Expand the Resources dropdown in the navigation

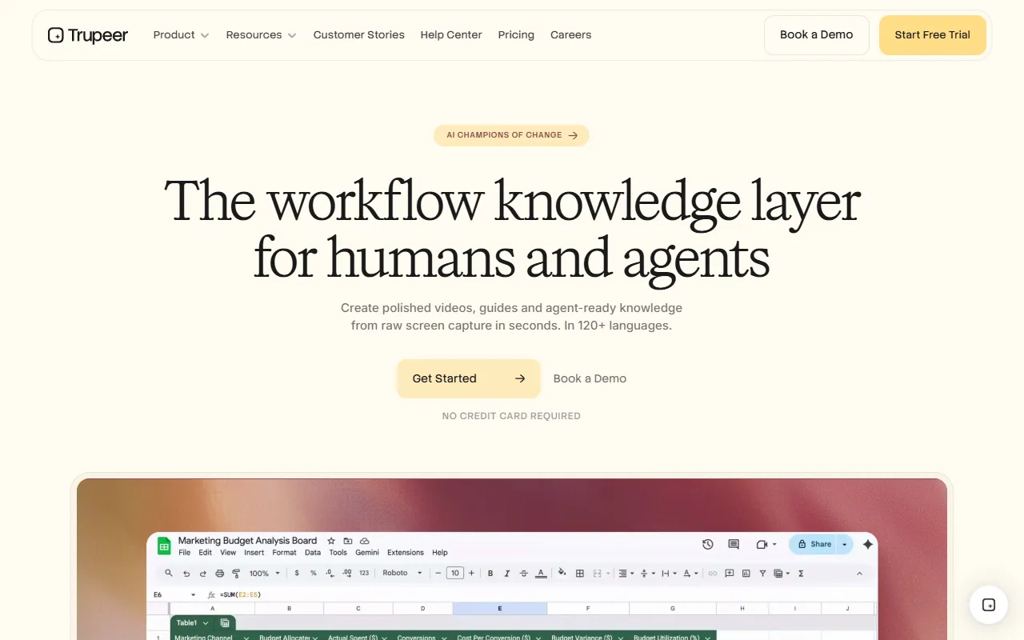coord(261,35)
